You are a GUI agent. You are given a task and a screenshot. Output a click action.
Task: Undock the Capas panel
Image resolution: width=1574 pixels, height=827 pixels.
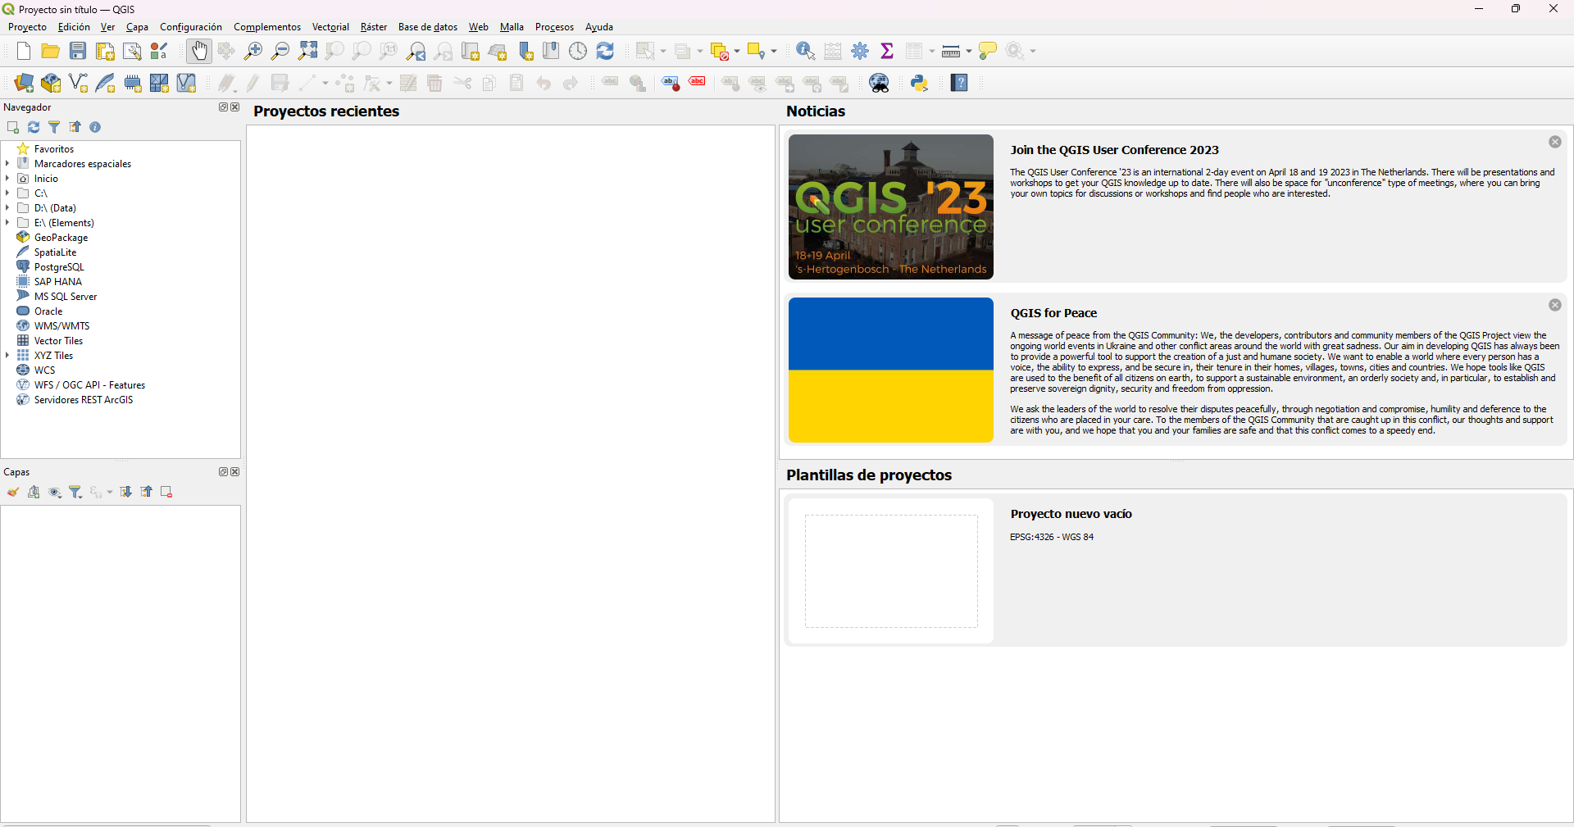(222, 472)
